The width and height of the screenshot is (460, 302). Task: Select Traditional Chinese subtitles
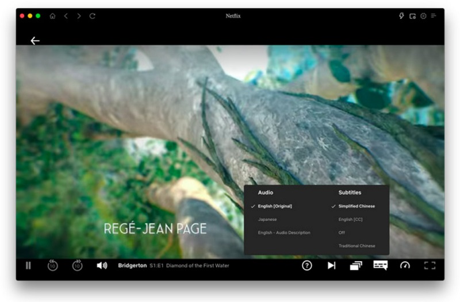coord(356,246)
